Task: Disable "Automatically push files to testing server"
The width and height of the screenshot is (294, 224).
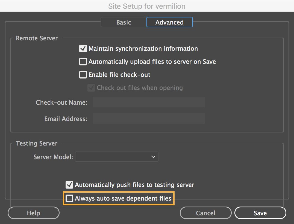Action: click(x=69, y=185)
